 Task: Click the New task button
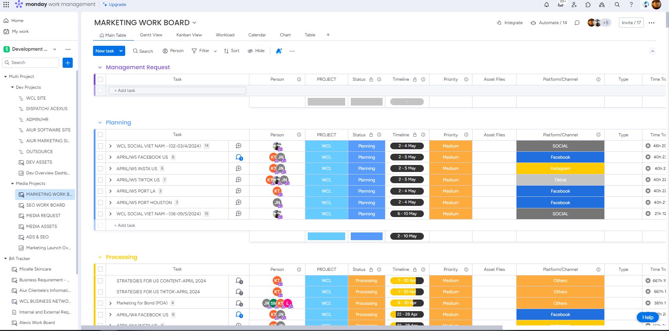click(x=105, y=51)
